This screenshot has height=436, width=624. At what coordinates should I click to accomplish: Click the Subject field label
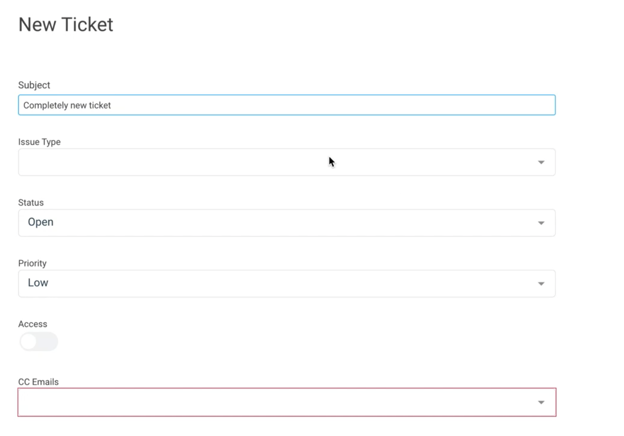(34, 85)
